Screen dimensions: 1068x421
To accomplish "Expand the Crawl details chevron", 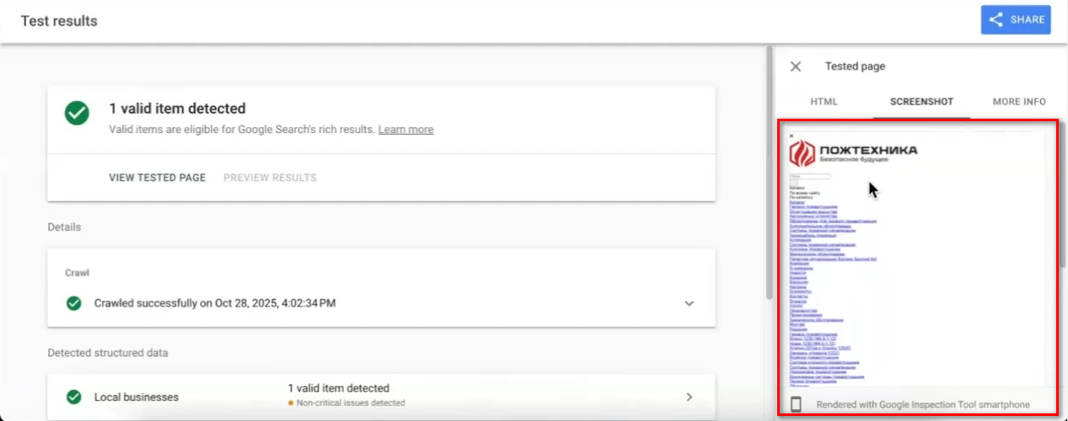I will click(x=689, y=303).
